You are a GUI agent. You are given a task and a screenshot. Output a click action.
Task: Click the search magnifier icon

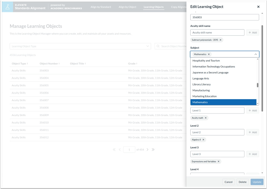click(x=158, y=46)
